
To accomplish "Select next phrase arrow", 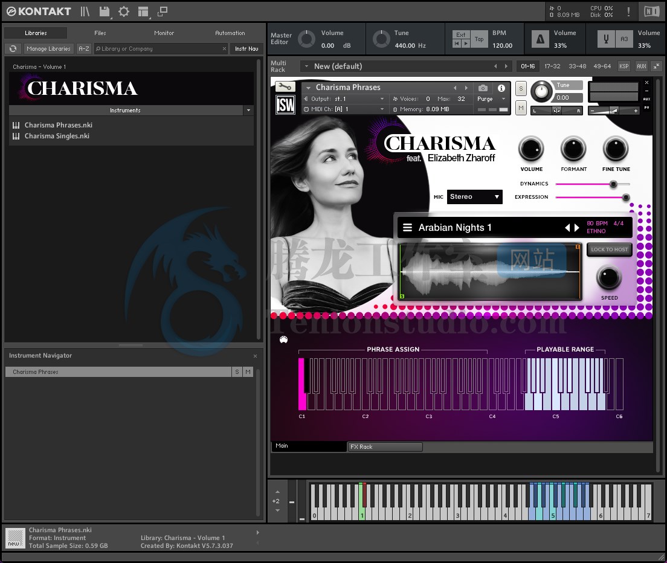I will pos(577,228).
